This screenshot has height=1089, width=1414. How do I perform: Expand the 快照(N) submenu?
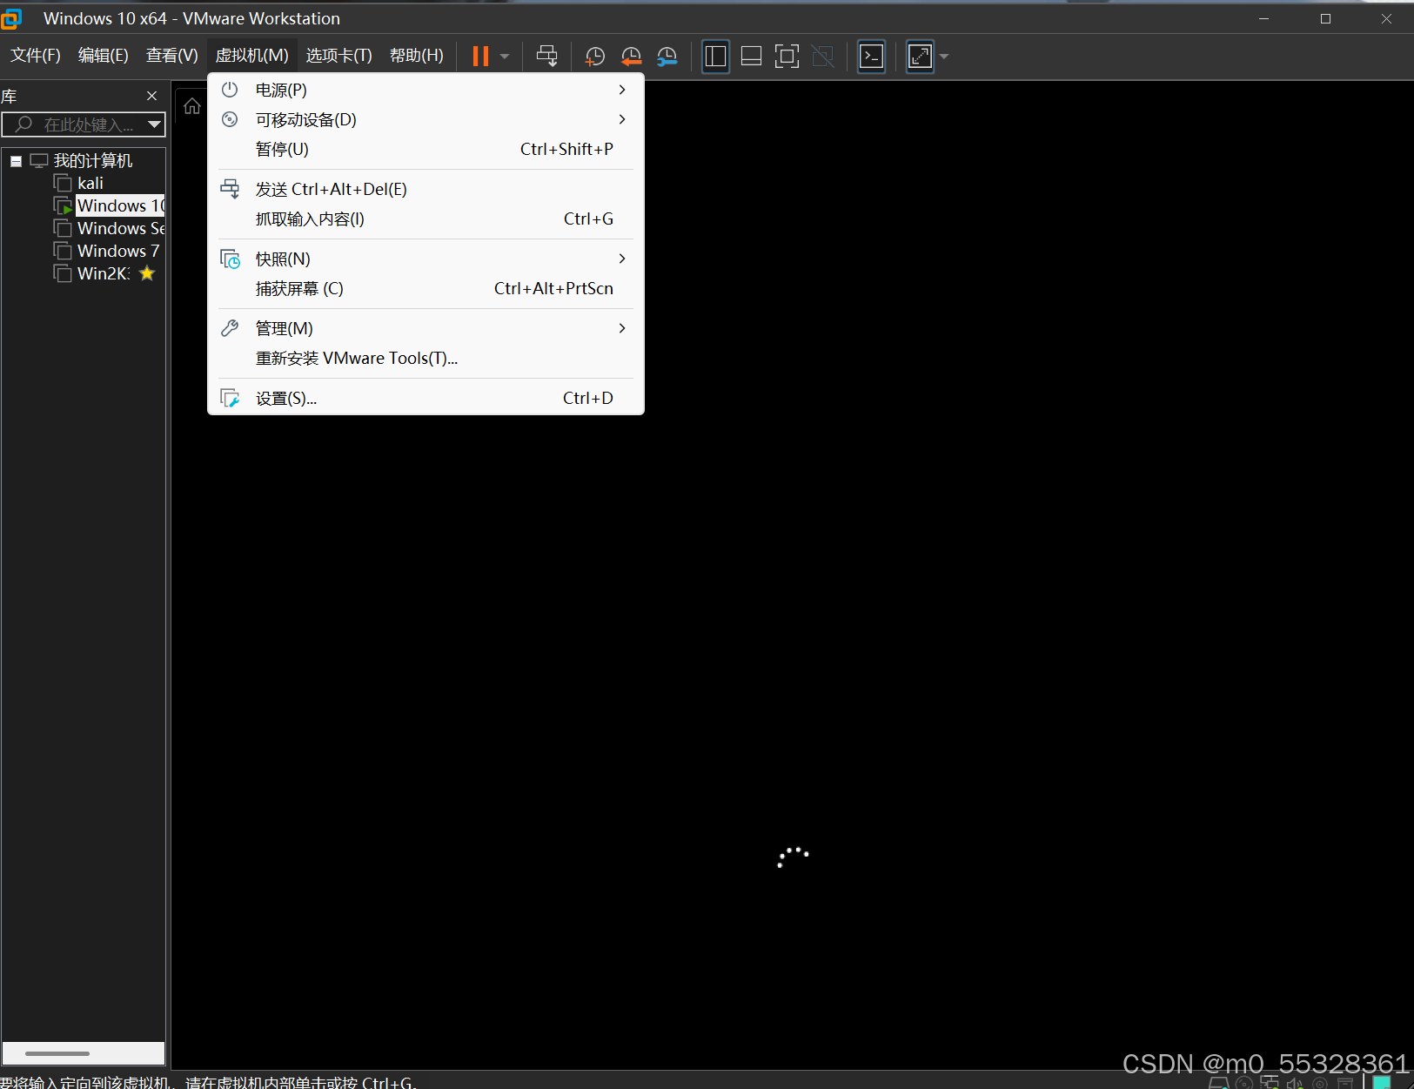426,259
